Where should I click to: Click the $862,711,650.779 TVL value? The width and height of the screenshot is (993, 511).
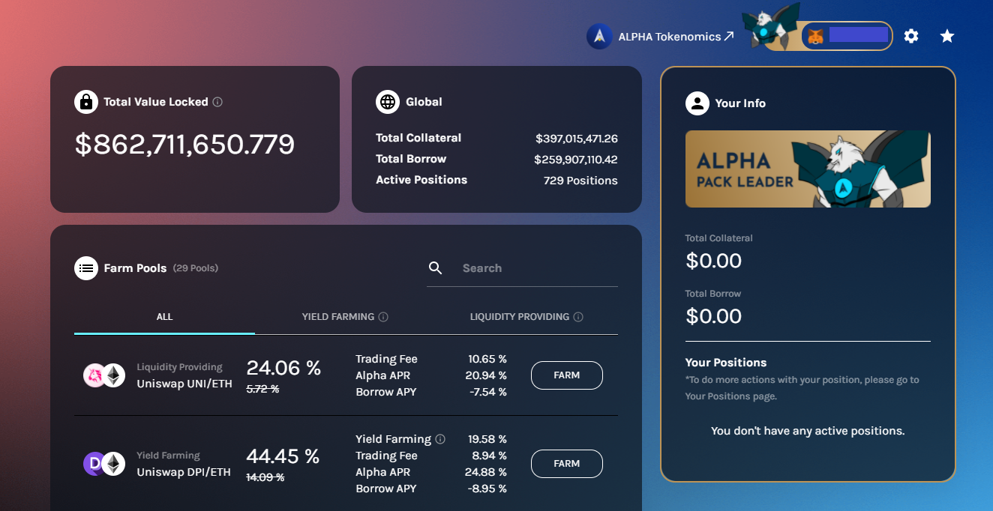click(184, 145)
